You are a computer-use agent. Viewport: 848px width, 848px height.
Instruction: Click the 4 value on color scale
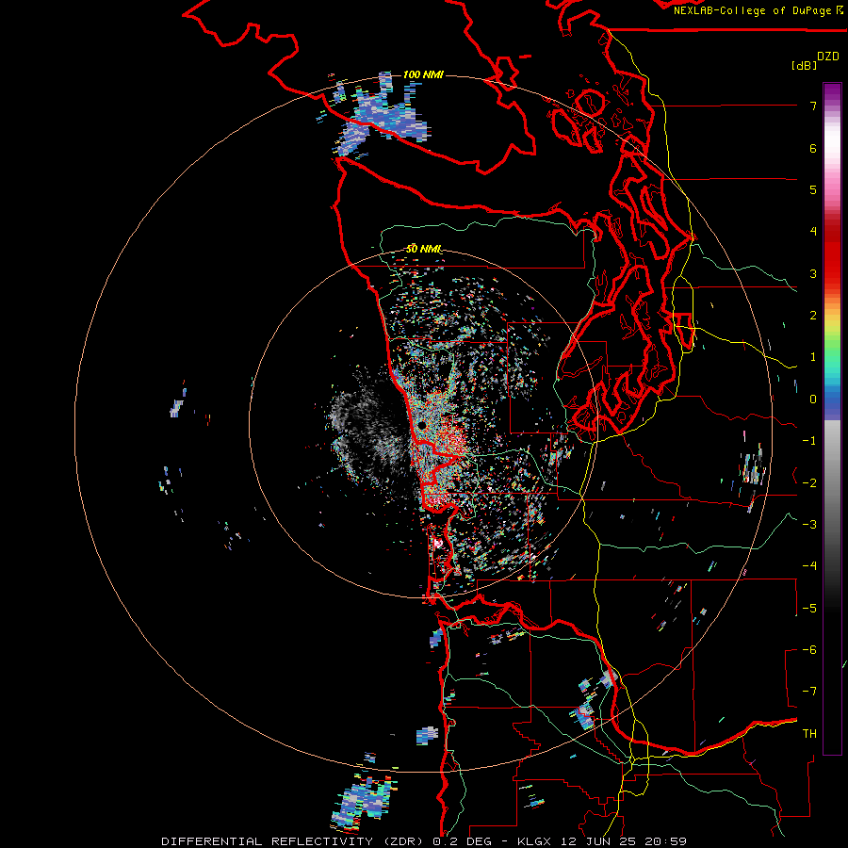tap(813, 232)
